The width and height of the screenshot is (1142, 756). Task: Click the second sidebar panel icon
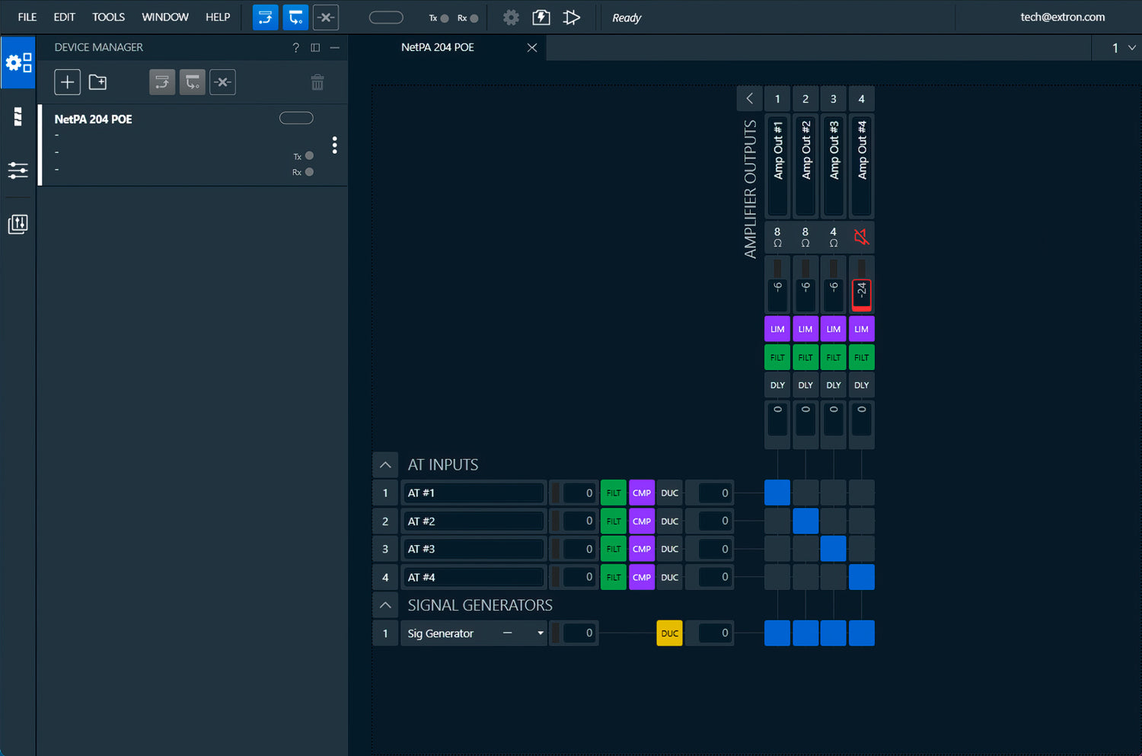coord(18,116)
